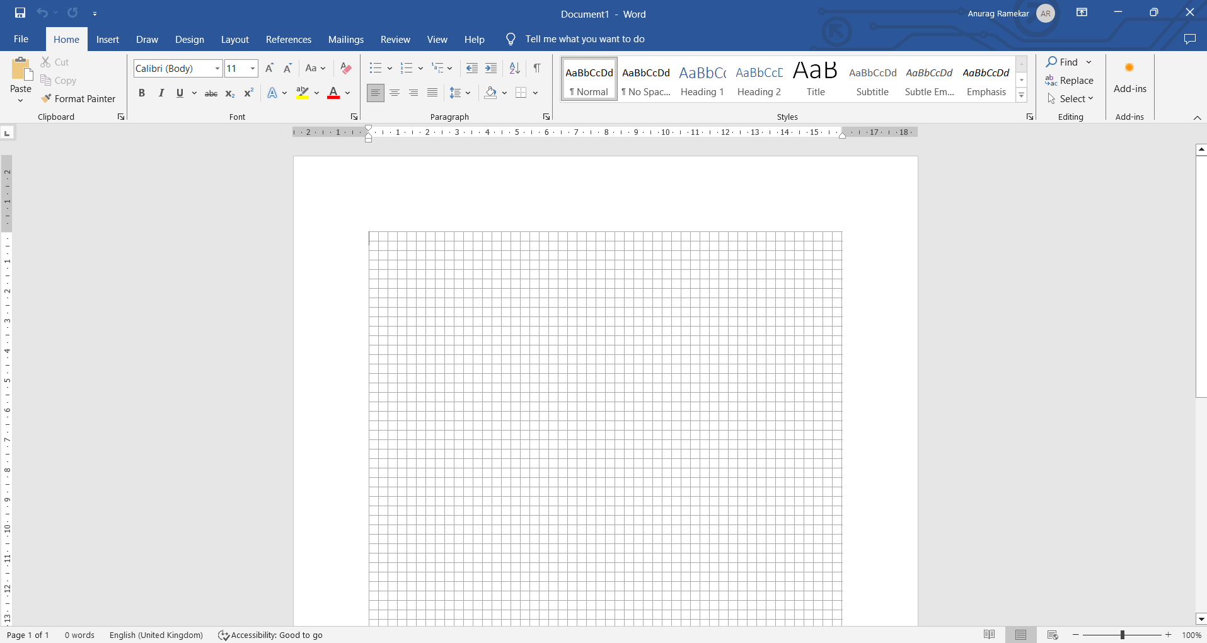Open the Calibri font name dropdown
The height and width of the screenshot is (643, 1207).
click(x=217, y=68)
